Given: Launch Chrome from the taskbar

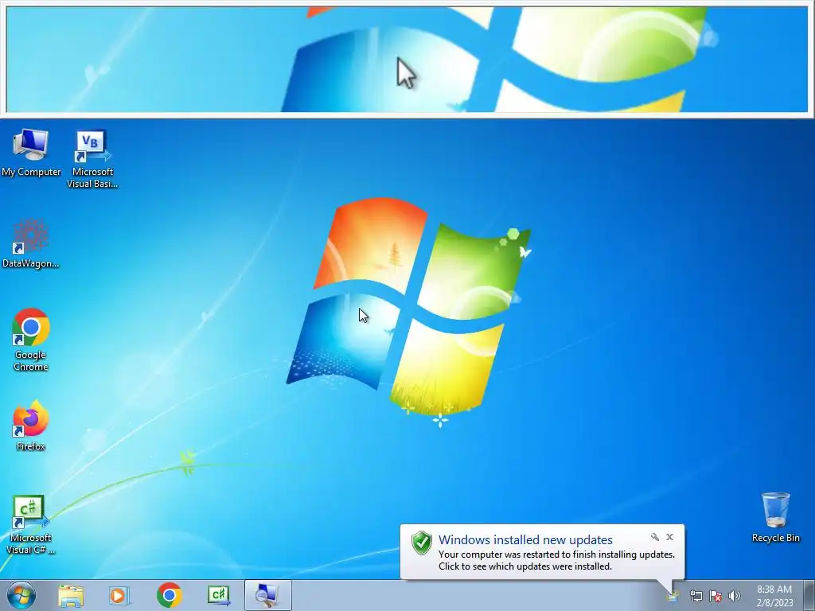Looking at the screenshot, I should tap(169, 595).
